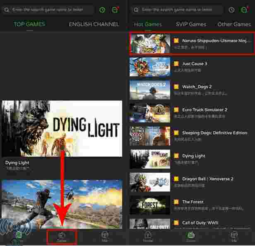Focus the game search field on right screen
The width and height of the screenshot is (255, 246).
(x=177, y=10)
